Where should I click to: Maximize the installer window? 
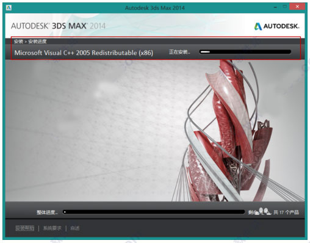(285, 7)
